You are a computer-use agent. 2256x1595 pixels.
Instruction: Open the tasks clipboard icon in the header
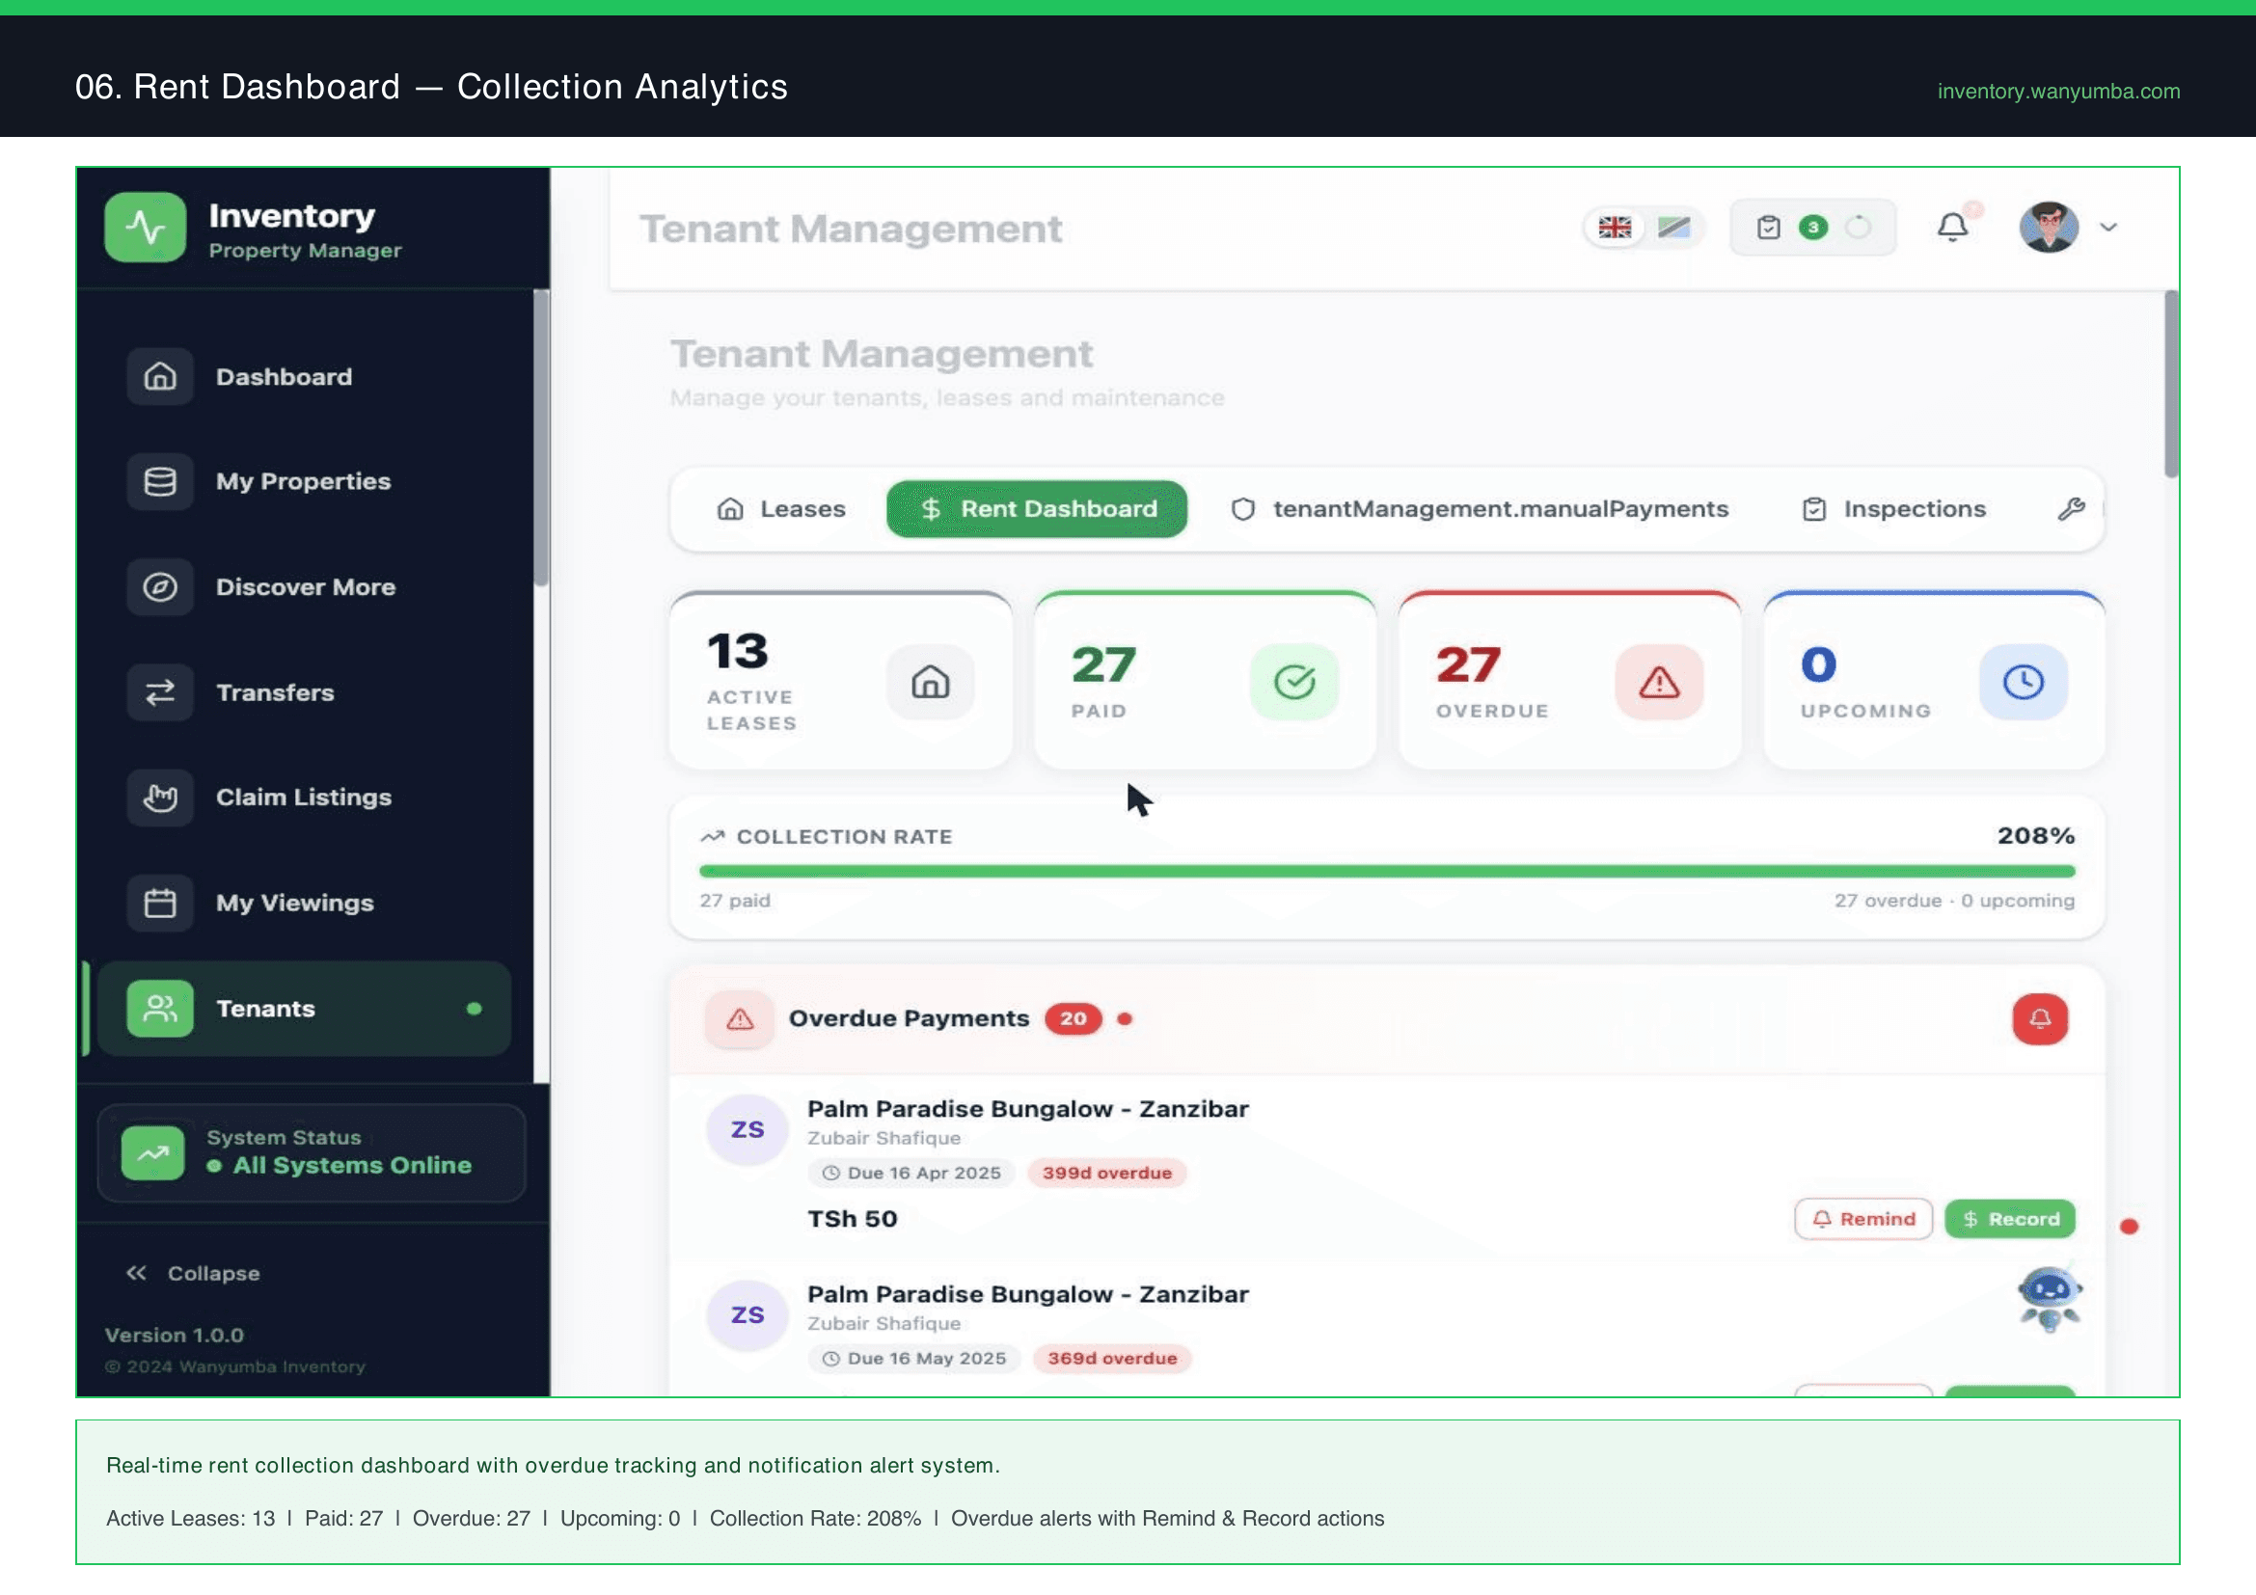1769,228
